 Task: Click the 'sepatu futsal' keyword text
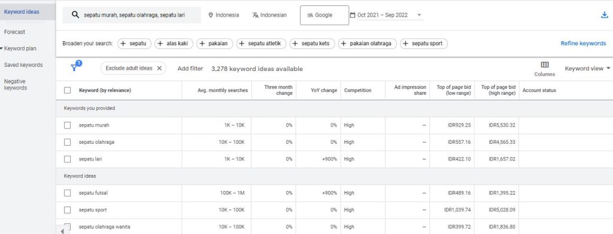[93, 193]
